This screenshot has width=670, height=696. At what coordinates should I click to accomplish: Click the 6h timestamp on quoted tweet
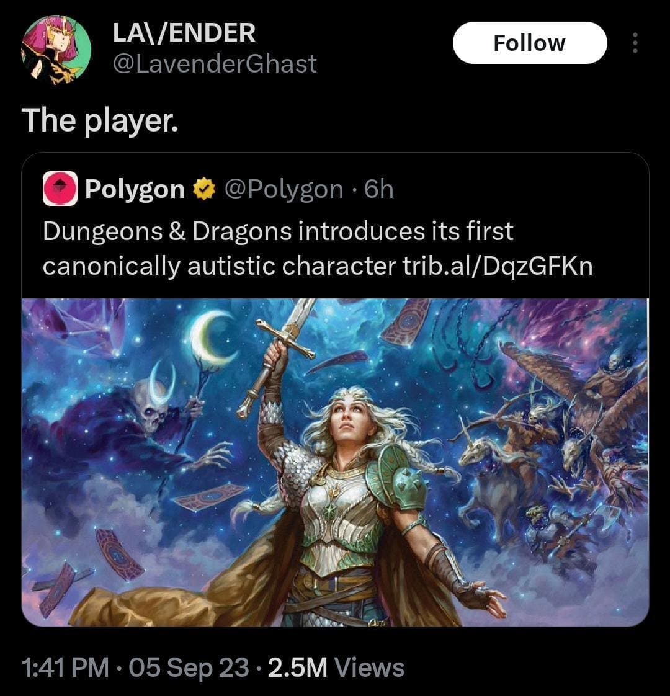click(378, 190)
